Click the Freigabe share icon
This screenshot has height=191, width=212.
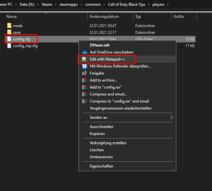point(85,73)
